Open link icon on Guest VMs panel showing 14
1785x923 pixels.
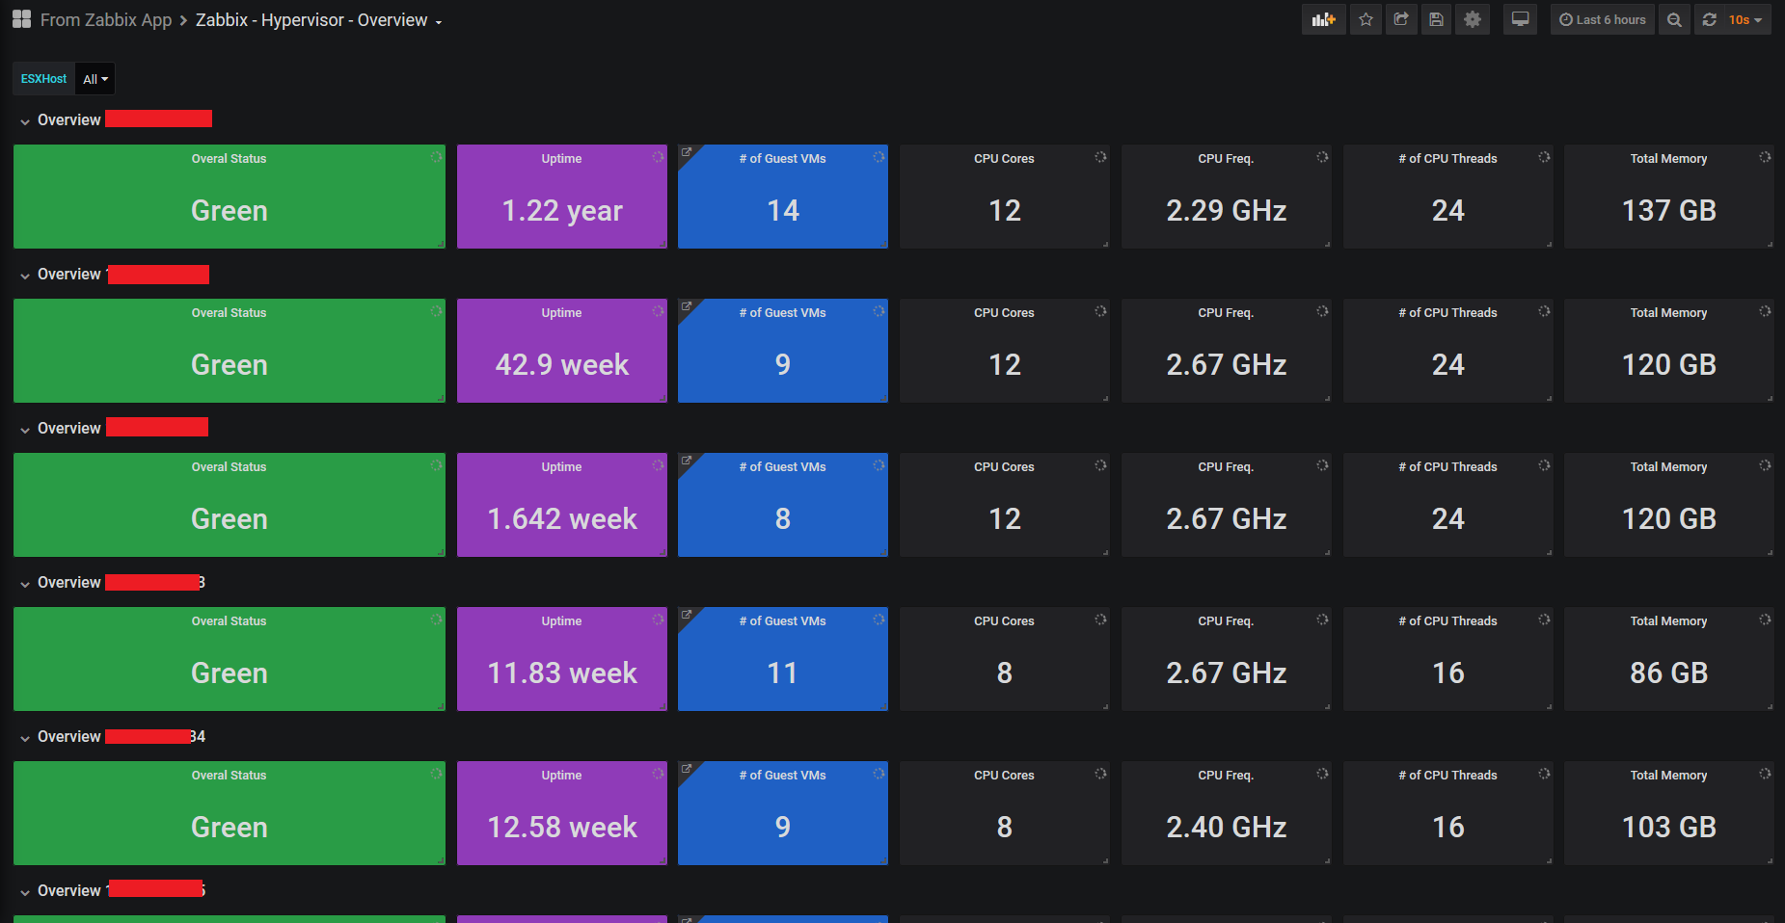[x=687, y=152]
